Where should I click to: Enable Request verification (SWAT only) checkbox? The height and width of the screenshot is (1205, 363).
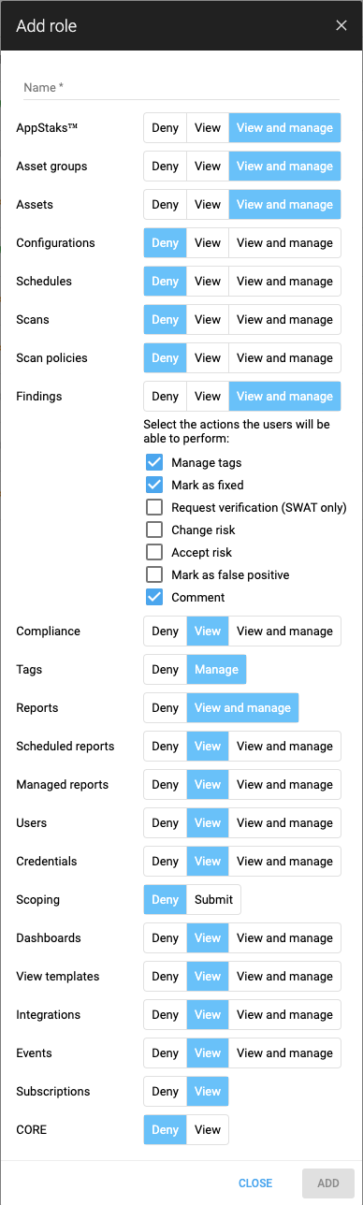coord(154,508)
